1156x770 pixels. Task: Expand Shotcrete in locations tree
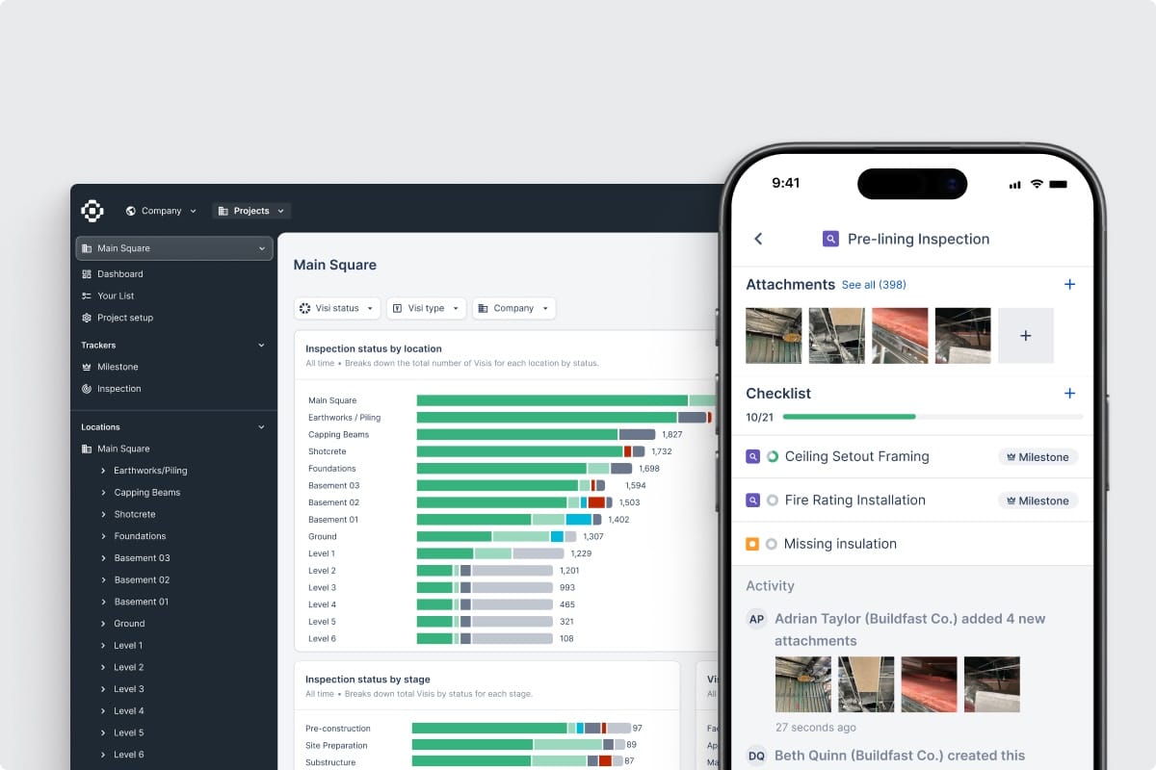(103, 514)
